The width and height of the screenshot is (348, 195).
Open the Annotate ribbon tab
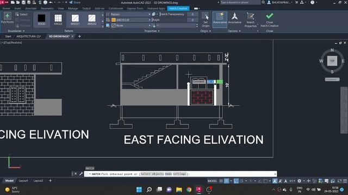tap(31, 9)
